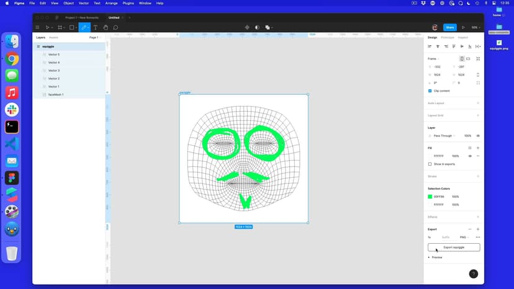Open the Arrange menu

point(112,3)
